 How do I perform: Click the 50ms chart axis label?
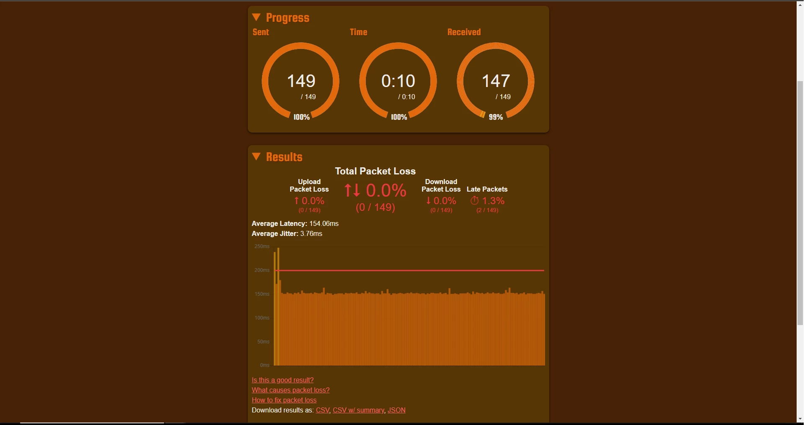263,342
